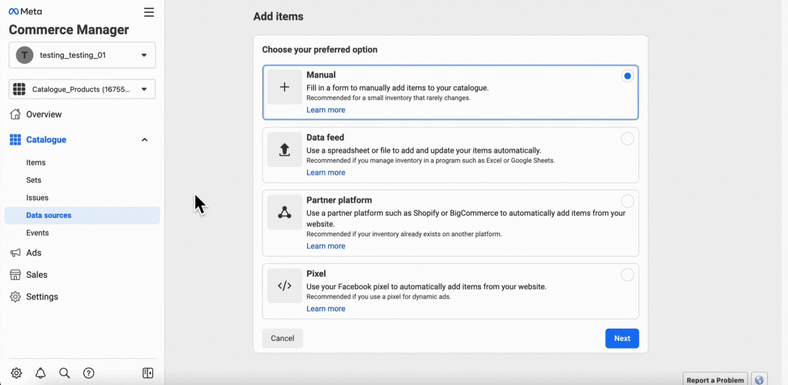Click the Cancel button
This screenshot has width=788, height=385.
(282, 338)
